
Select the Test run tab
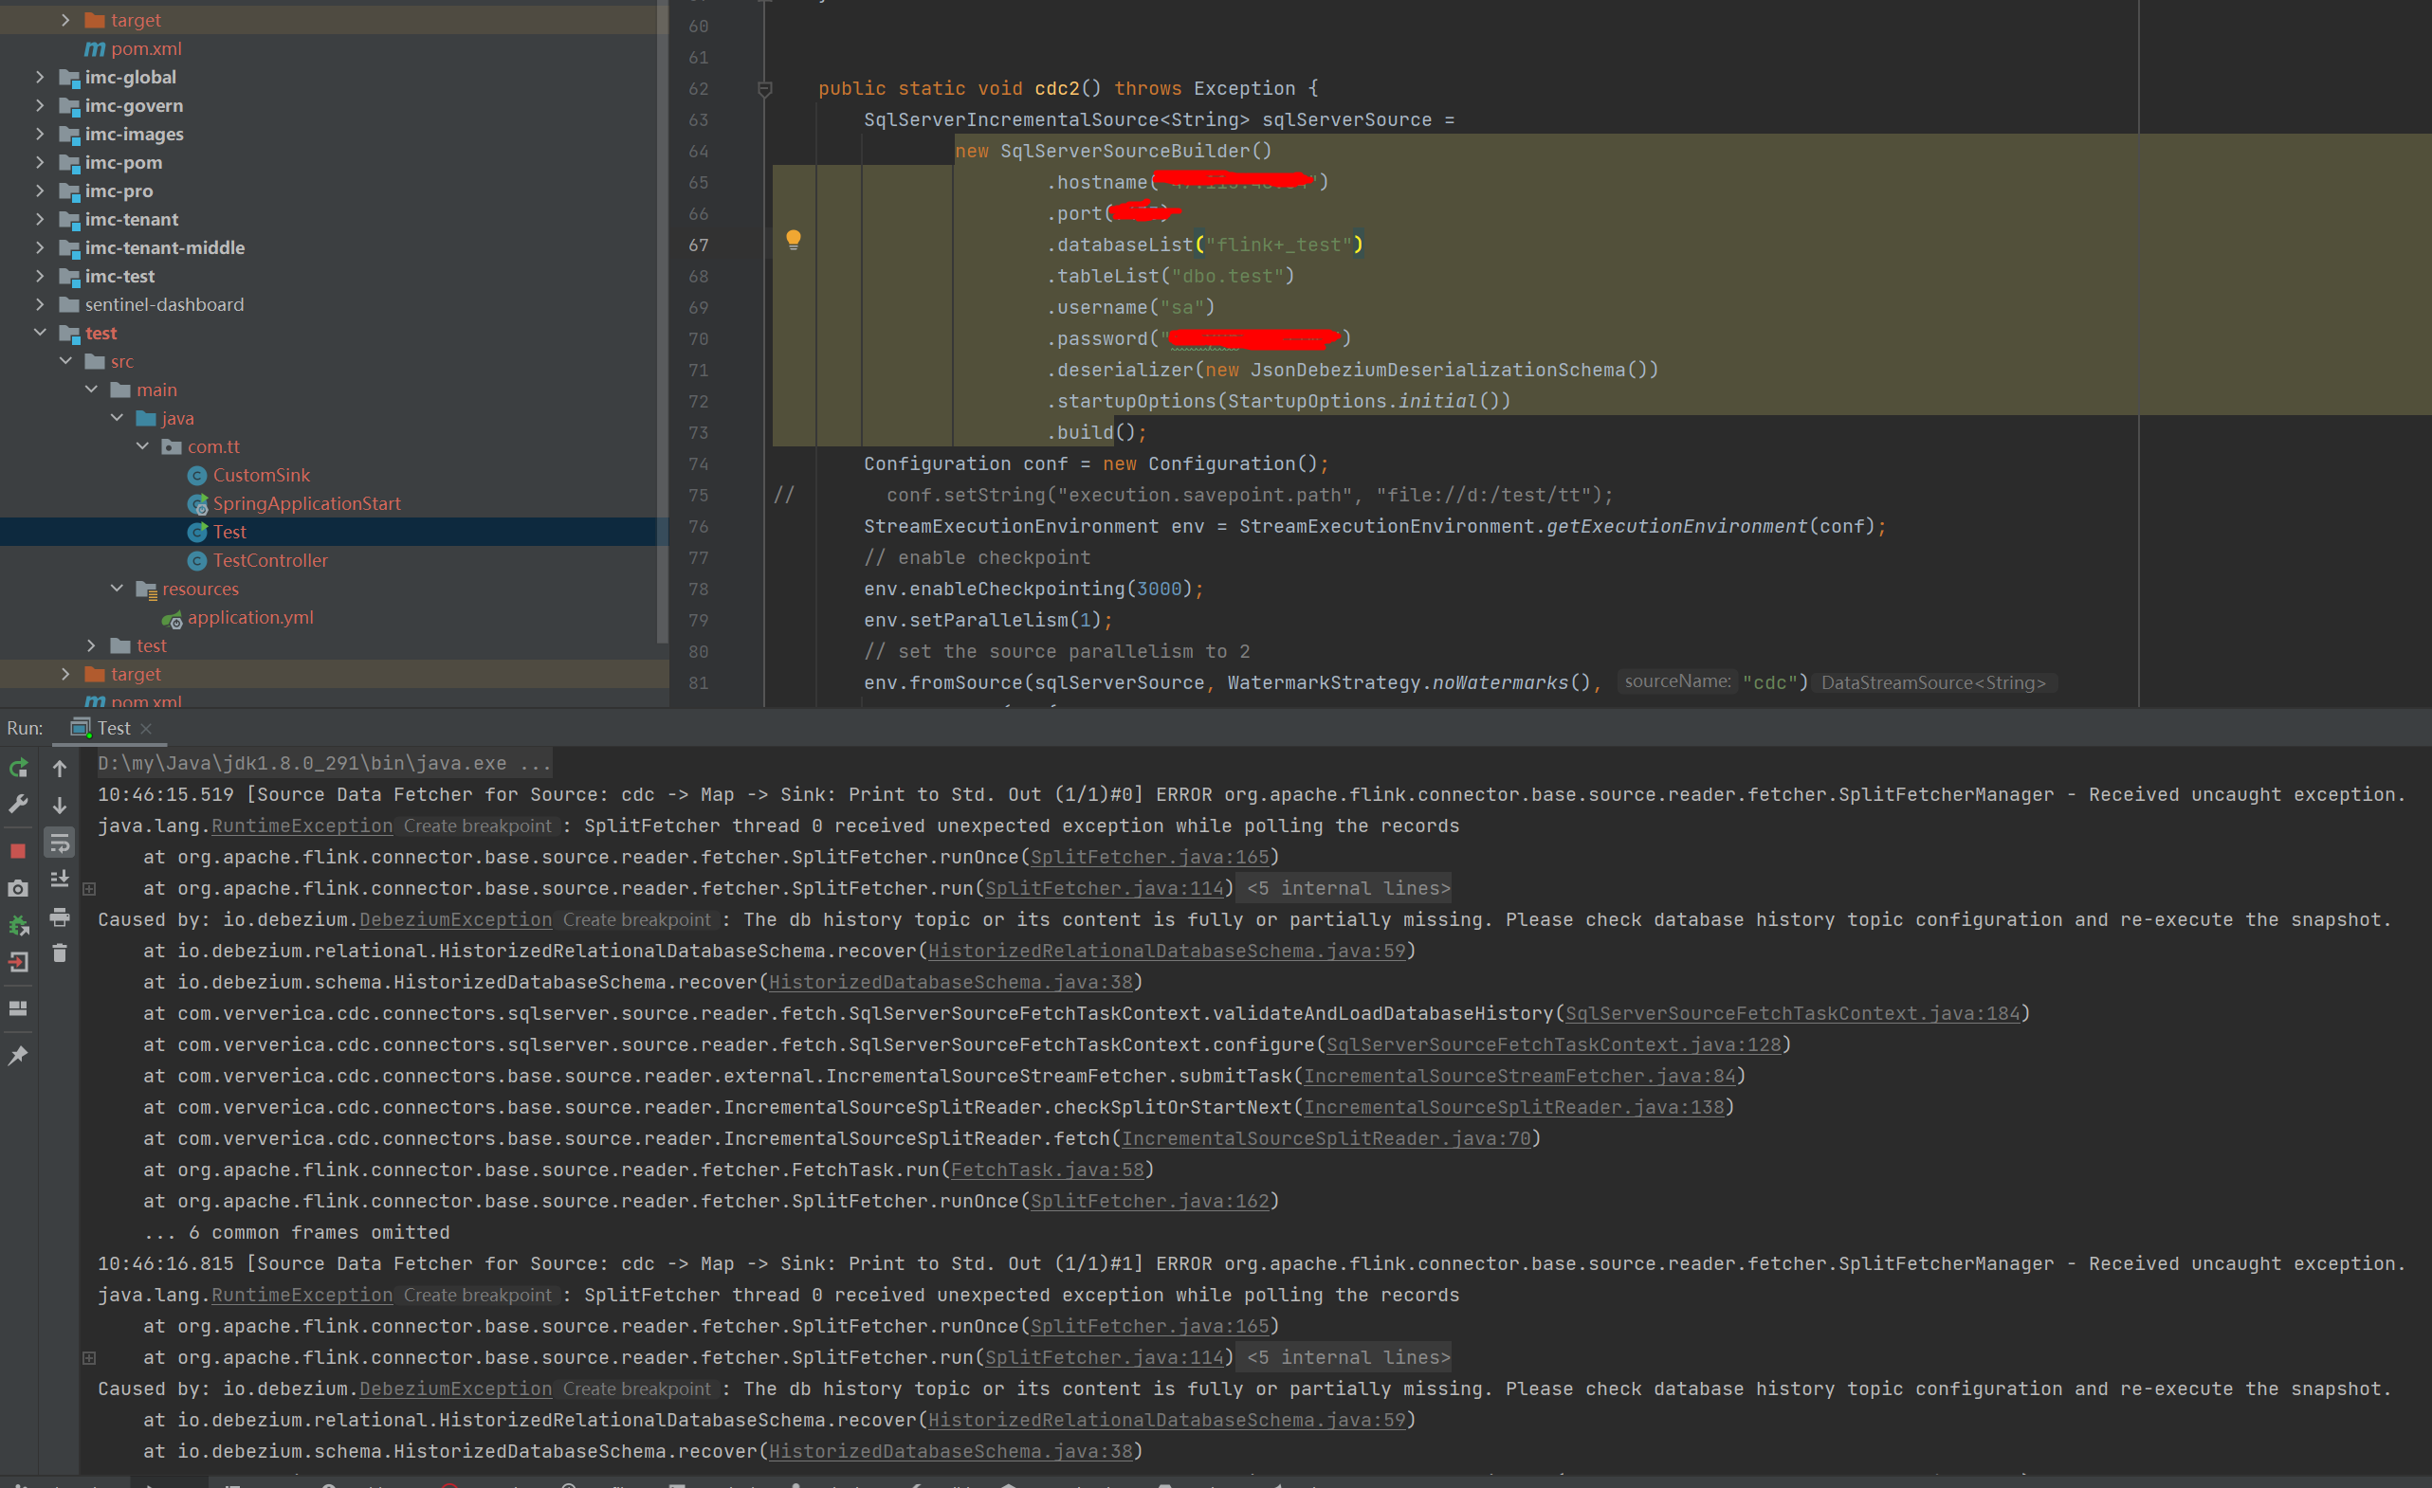(x=113, y=728)
